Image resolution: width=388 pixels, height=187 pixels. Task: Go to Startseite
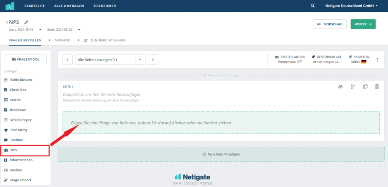[x=34, y=6]
